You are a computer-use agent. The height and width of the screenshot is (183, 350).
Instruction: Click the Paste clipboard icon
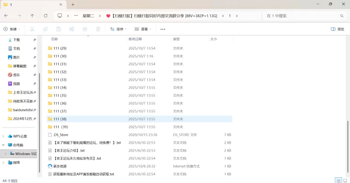click(x=59, y=29)
